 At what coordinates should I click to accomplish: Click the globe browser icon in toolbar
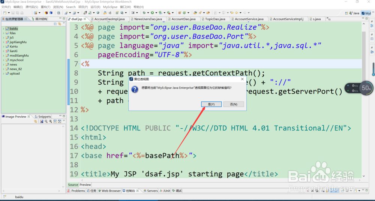[98, 13]
